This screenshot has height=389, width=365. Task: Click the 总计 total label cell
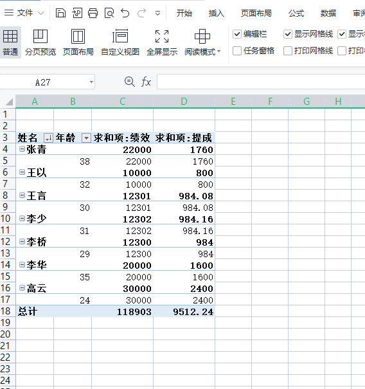click(x=35, y=311)
